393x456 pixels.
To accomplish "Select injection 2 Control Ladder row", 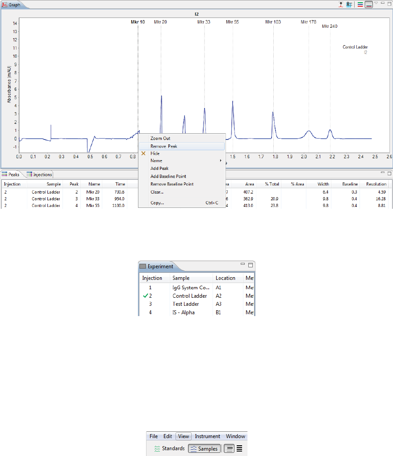I will click(x=197, y=296).
